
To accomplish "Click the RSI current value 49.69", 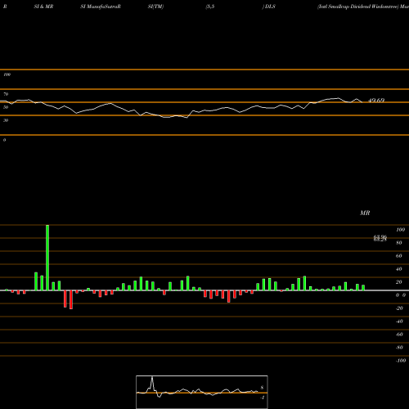I will 376,101.
